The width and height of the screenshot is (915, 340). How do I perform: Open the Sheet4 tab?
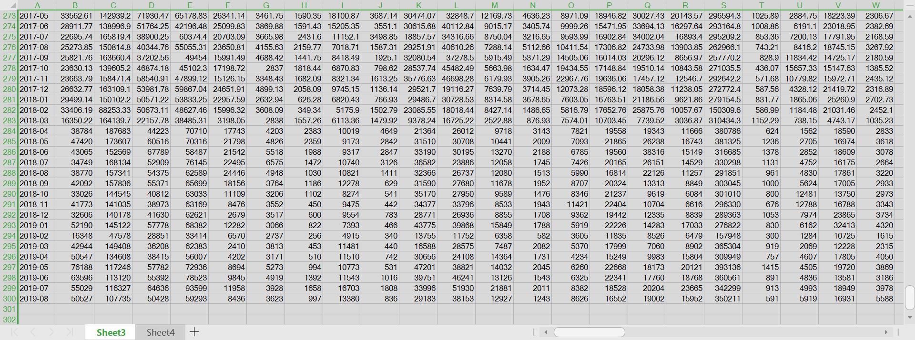(161, 332)
